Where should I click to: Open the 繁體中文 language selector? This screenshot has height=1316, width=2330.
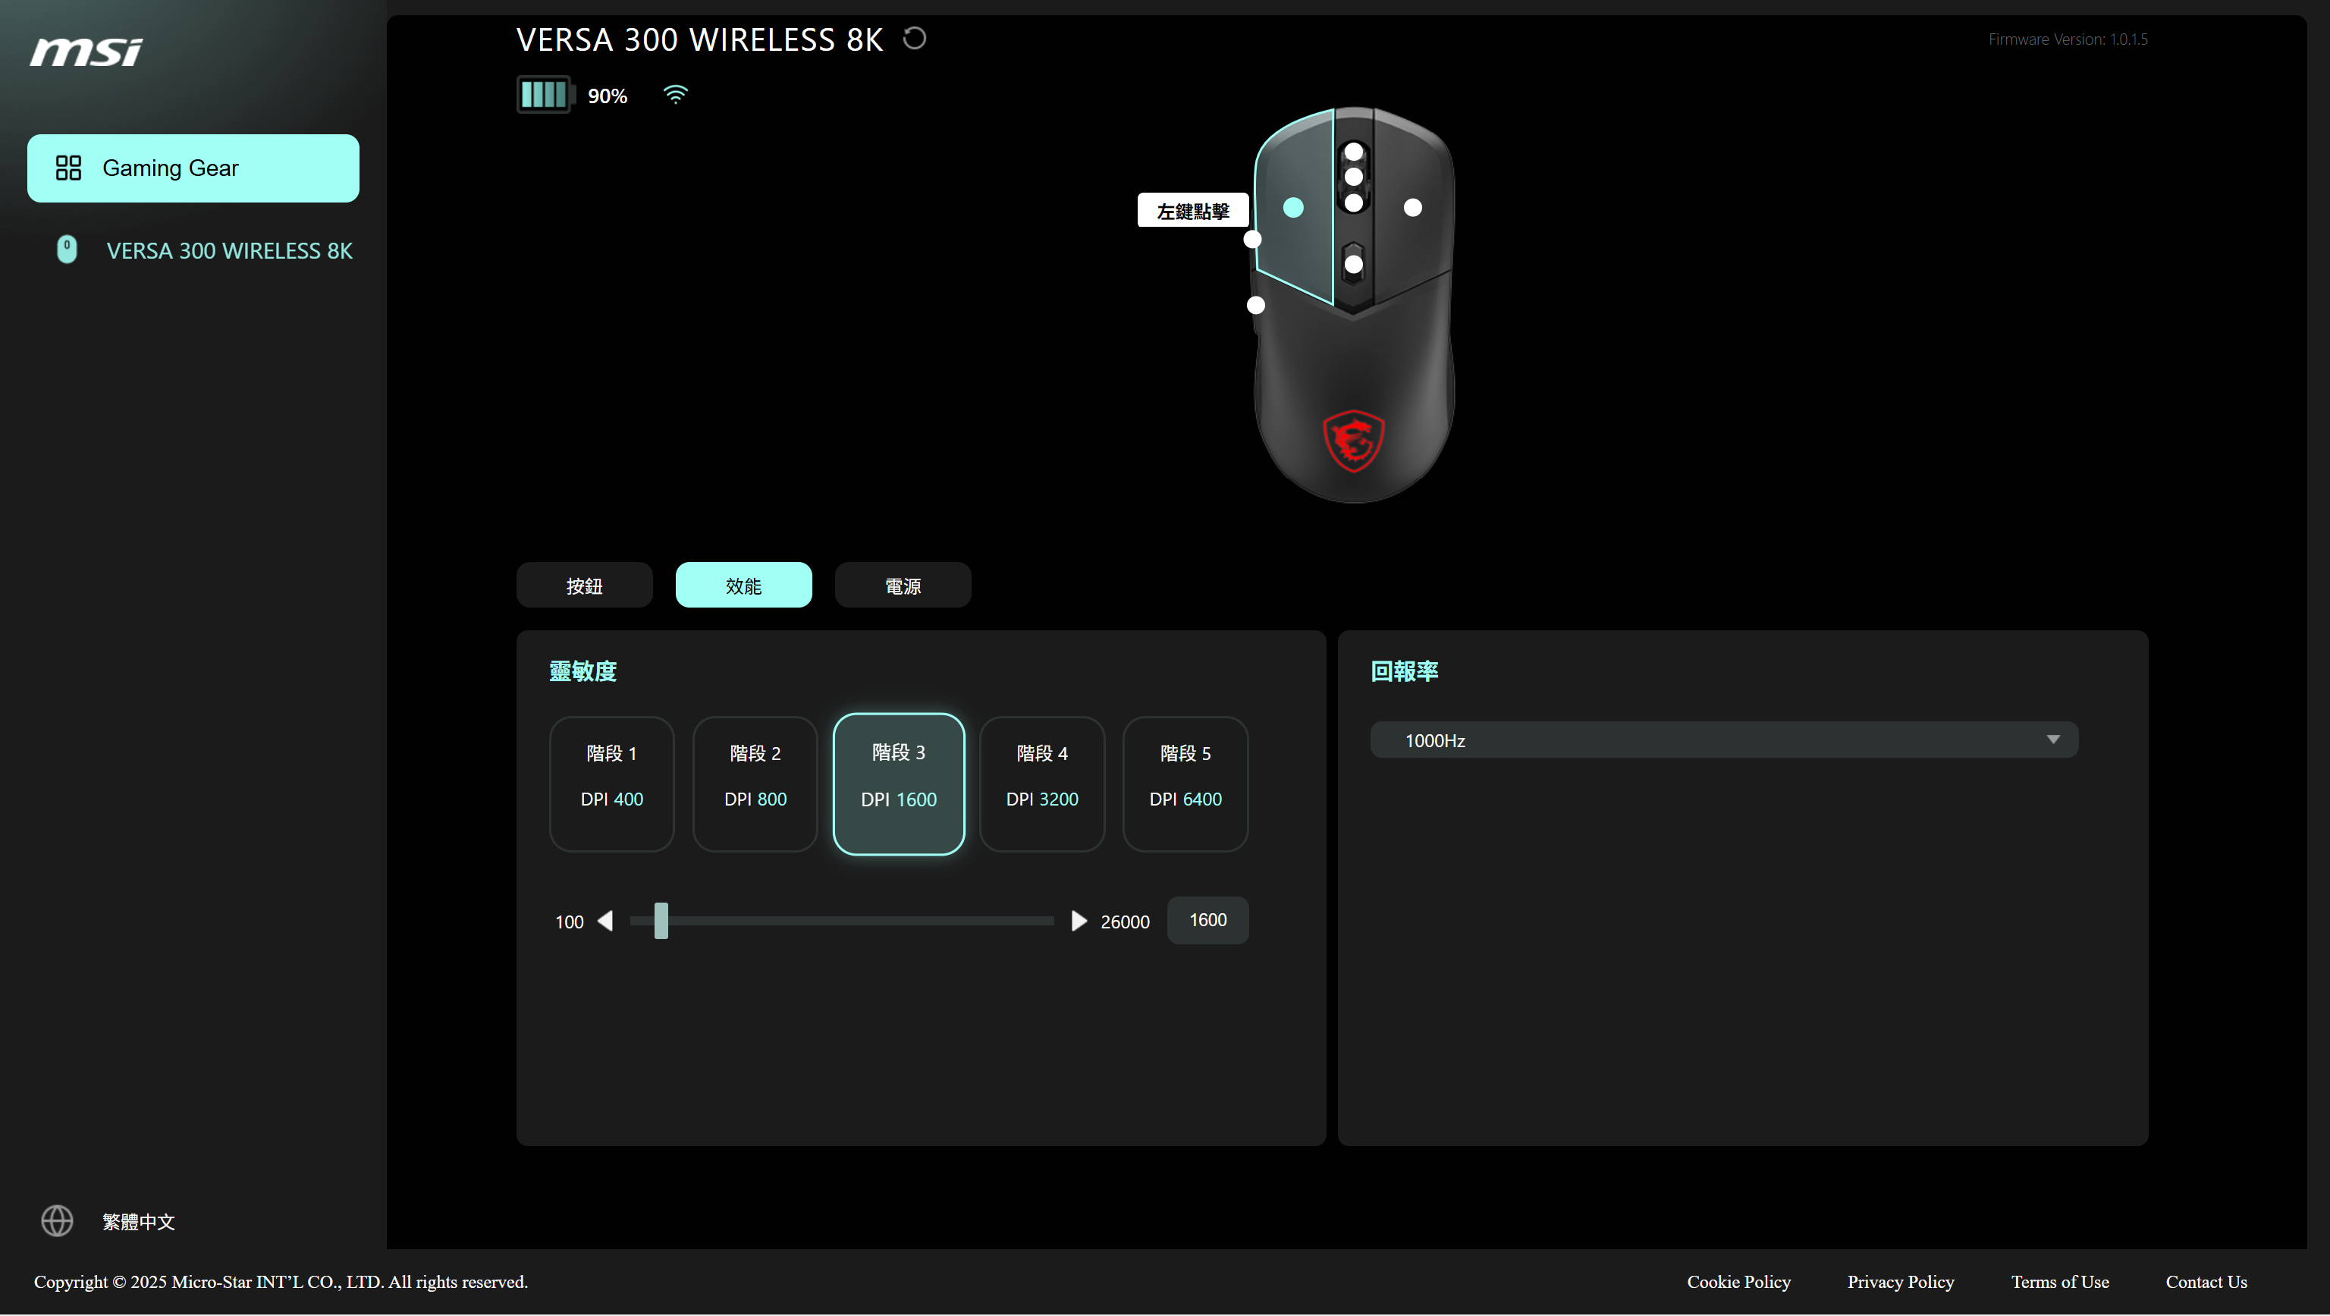point(138,1222)
